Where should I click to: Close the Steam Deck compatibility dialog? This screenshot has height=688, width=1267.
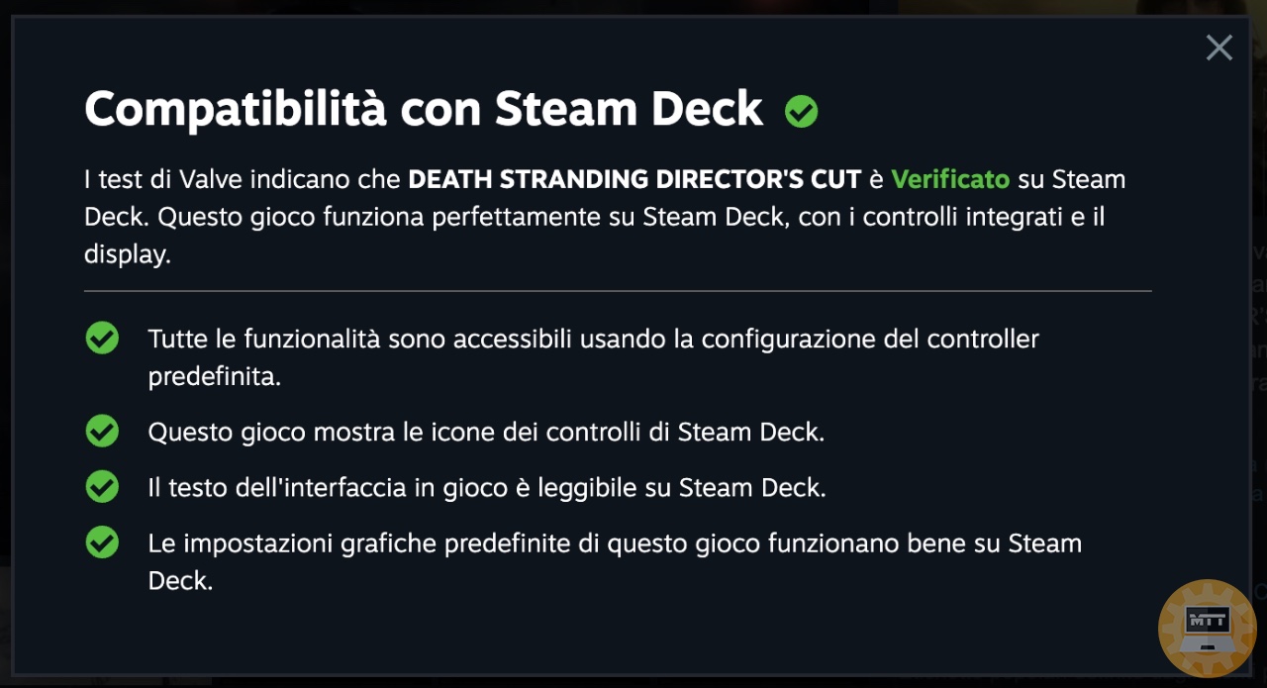[1218, 48]
